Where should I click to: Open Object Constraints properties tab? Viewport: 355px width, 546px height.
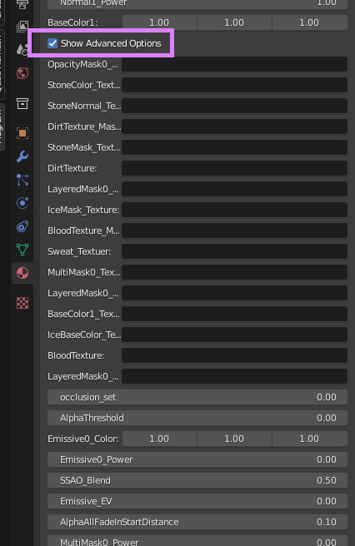pyautogui.click(x=22, y=226)
